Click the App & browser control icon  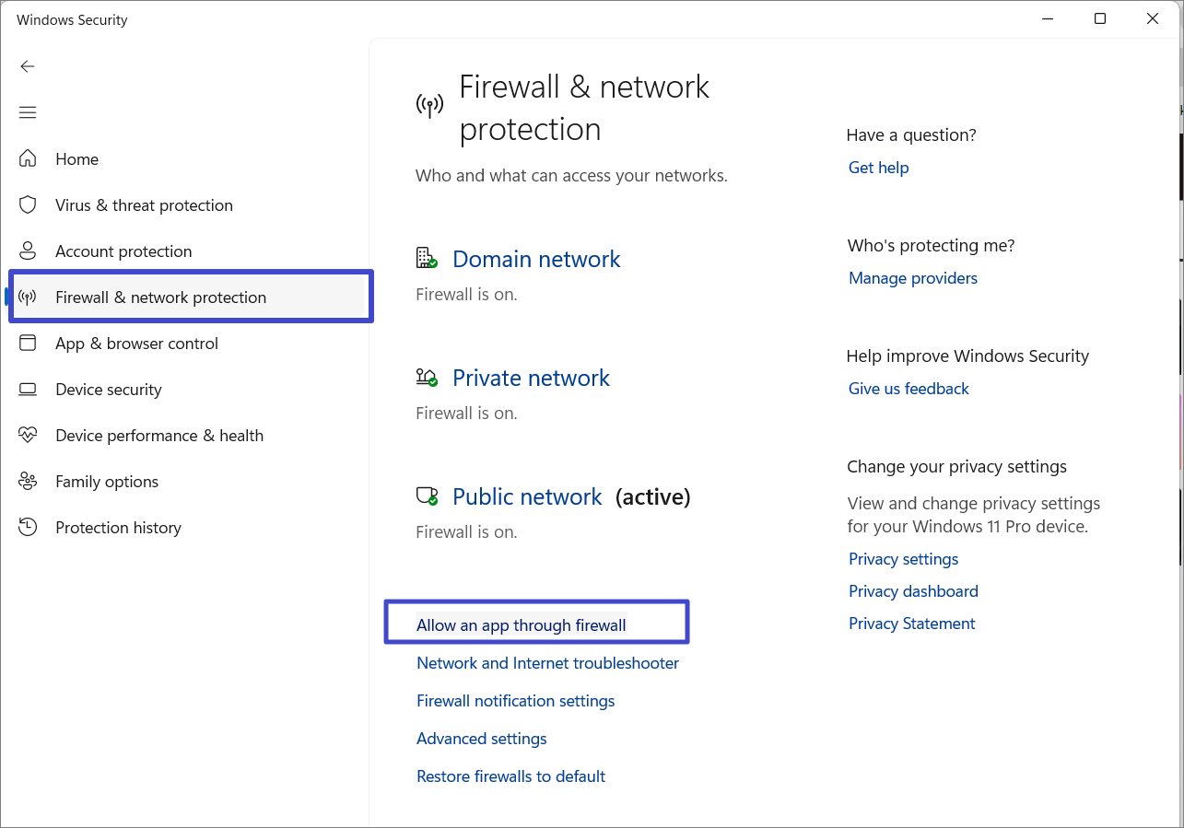tap(28, 343)
